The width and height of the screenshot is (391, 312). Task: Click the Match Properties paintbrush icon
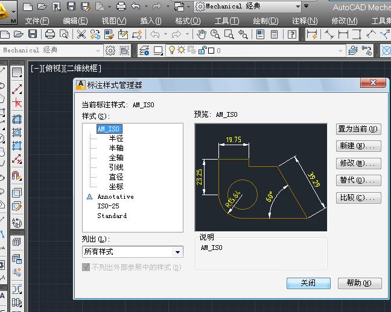click(109, 34)
